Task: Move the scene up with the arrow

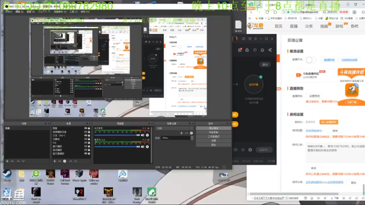Action: pos(18,161)
